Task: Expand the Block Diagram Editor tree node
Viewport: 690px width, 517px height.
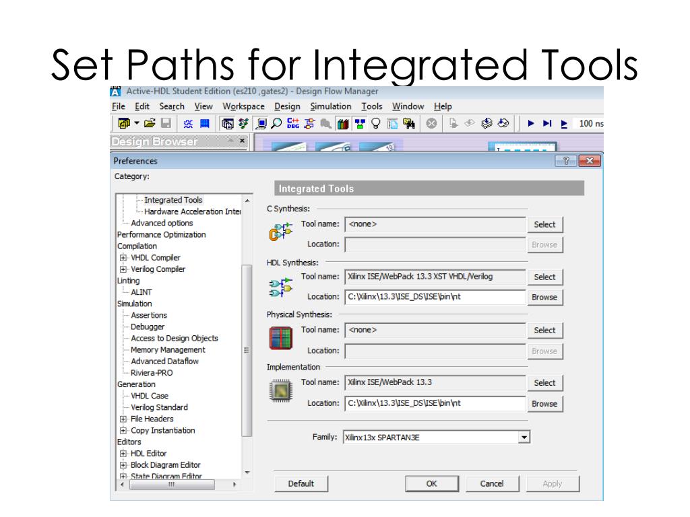Action: click(x=123, y=465)
